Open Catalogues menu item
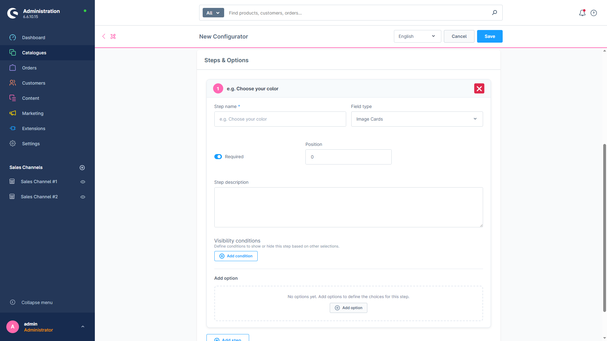The height and width of the screenshot is (341, 607). coord(47,53)
